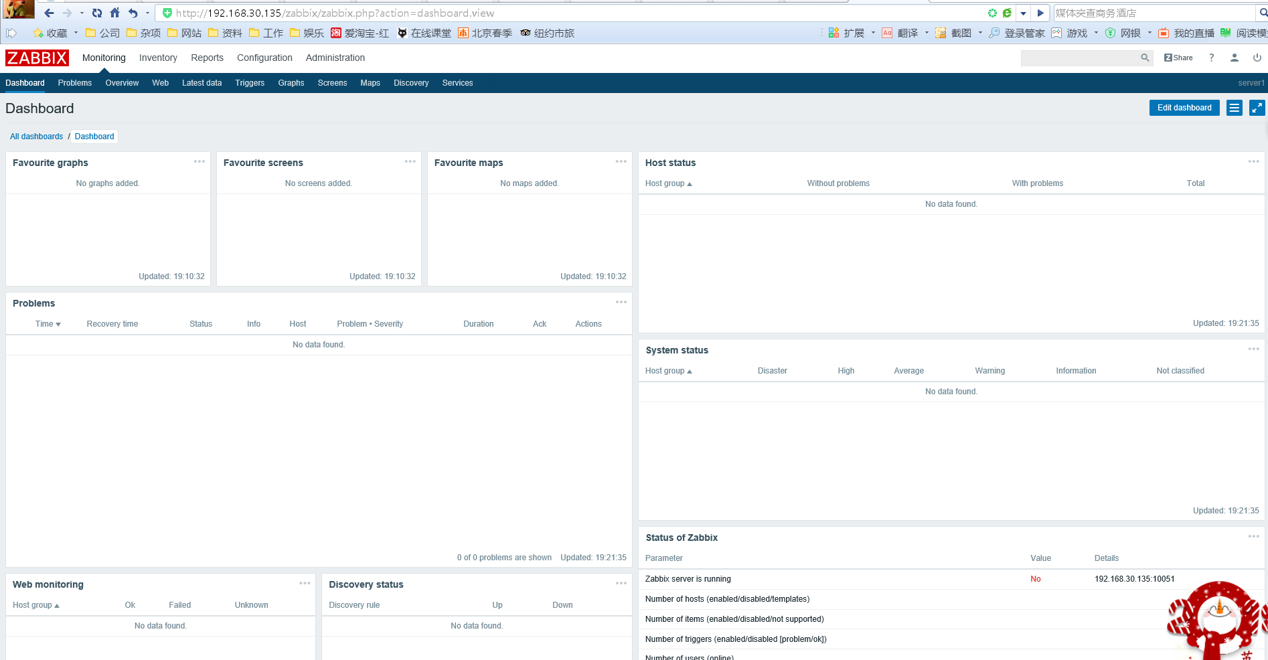
Task: Open the user profile icon
Action: point(1235,58)
